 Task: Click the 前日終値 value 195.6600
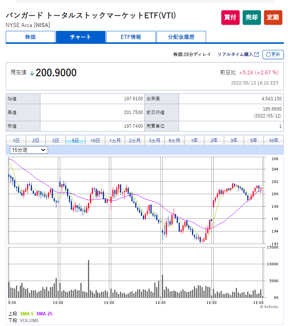pos(272,109)
